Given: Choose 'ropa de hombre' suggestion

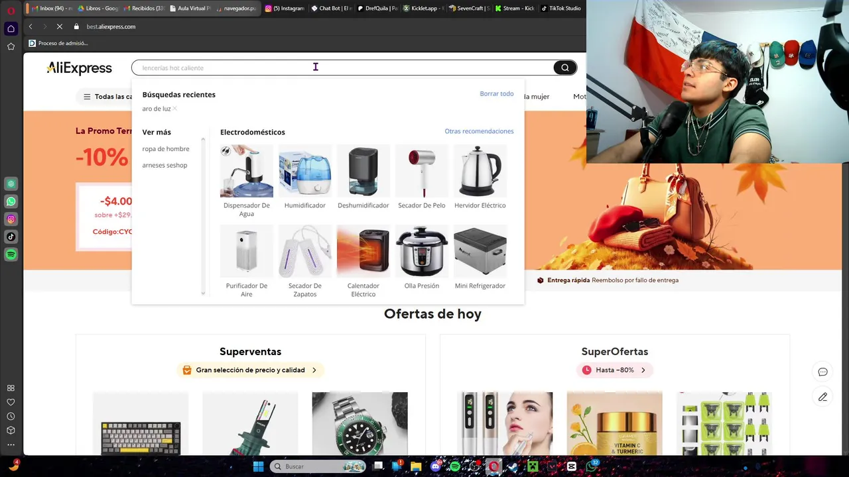Looking at the screenshot, I should point(166,149).
